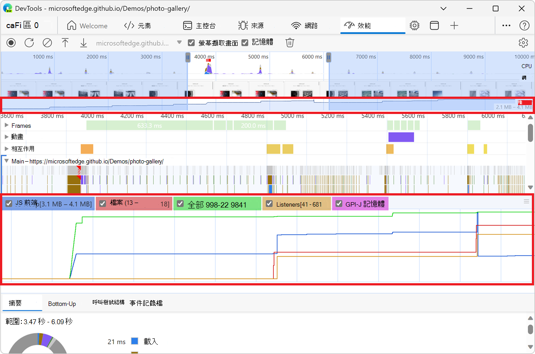Start recording with the Record button
This screenshot has width=535, height=354.
[x=11, y=43]
